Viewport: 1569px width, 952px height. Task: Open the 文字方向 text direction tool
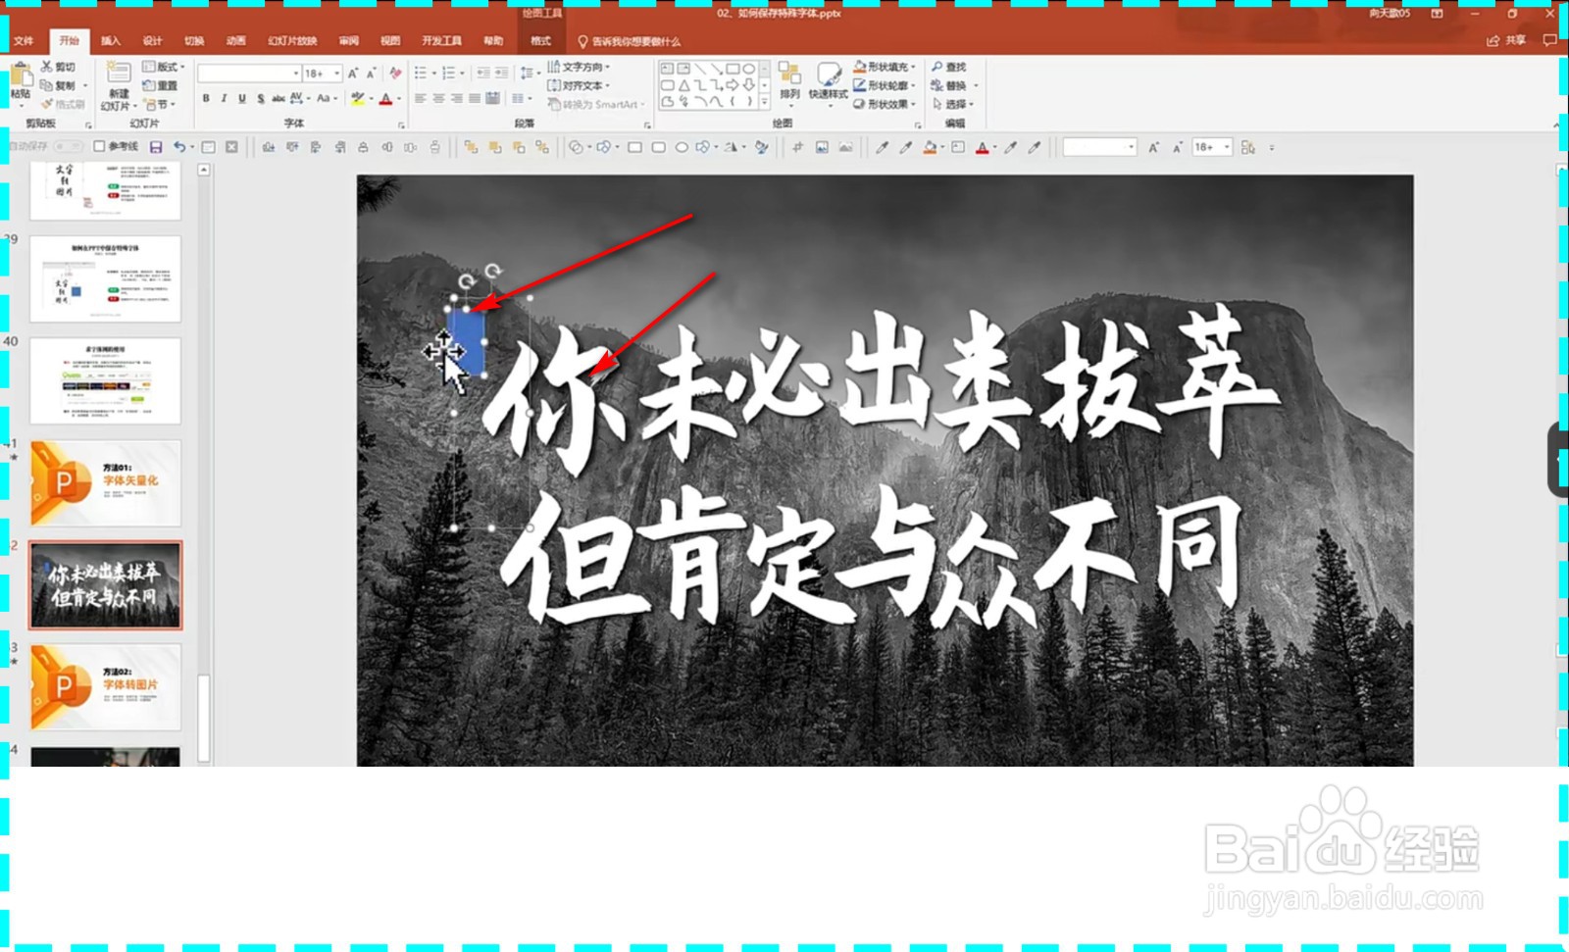[581, 67]
